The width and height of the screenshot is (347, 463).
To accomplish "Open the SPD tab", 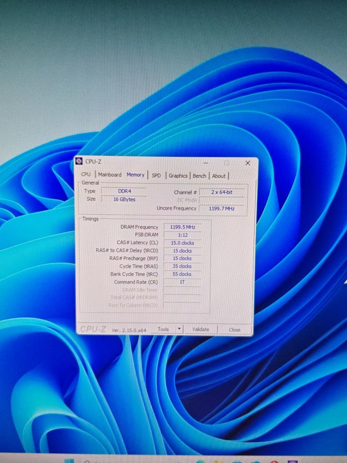I will [156, 175].
